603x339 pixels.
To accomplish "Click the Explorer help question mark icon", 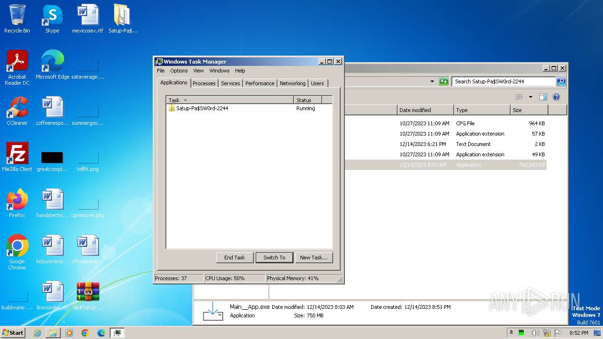I will (556, 97).
